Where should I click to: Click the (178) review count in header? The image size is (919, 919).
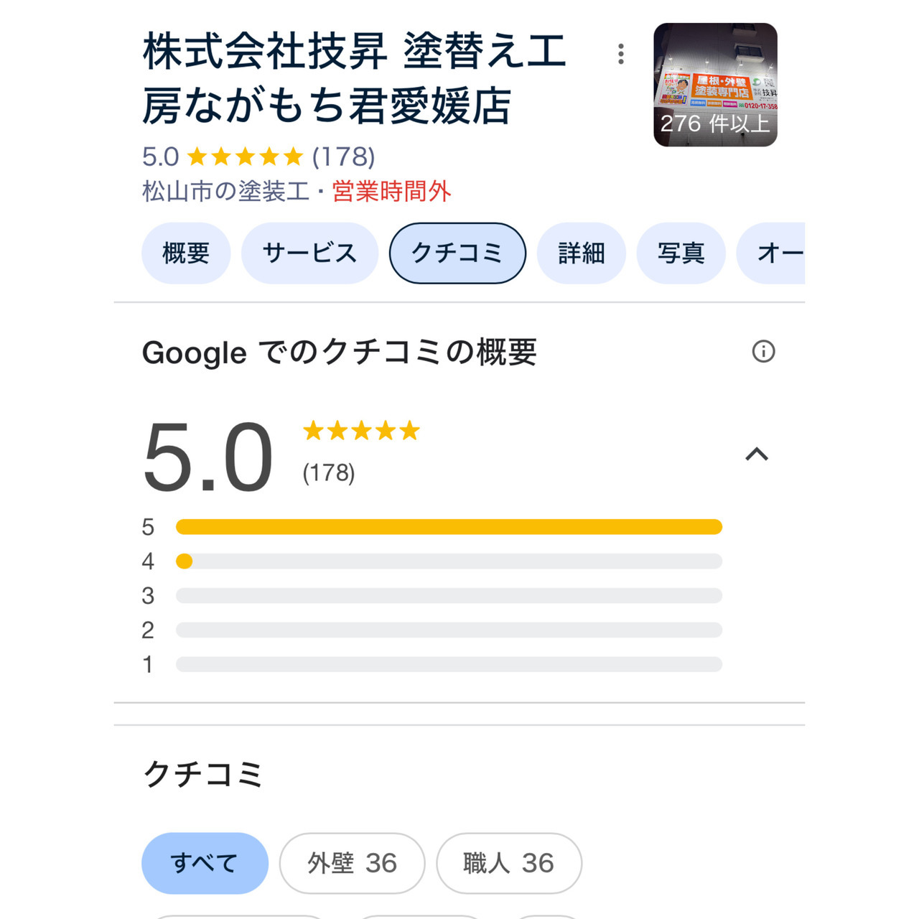point(343,157)
